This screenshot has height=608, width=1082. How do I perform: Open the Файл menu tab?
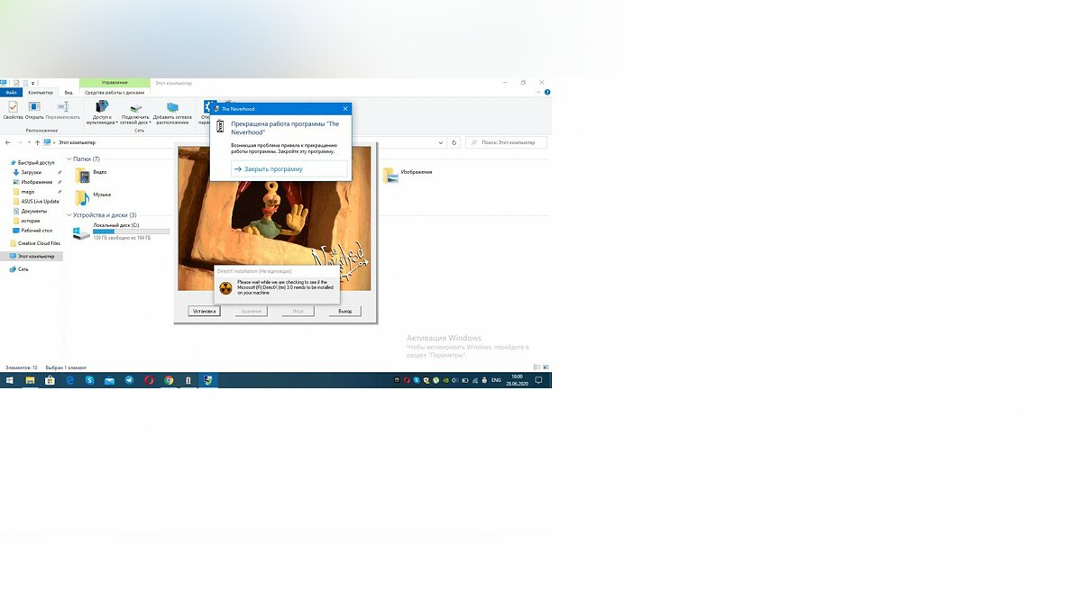[12, 92]
